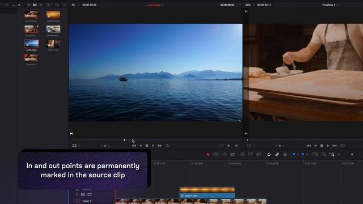
Task: Click the blue flag icon
Action: (294, 154)
